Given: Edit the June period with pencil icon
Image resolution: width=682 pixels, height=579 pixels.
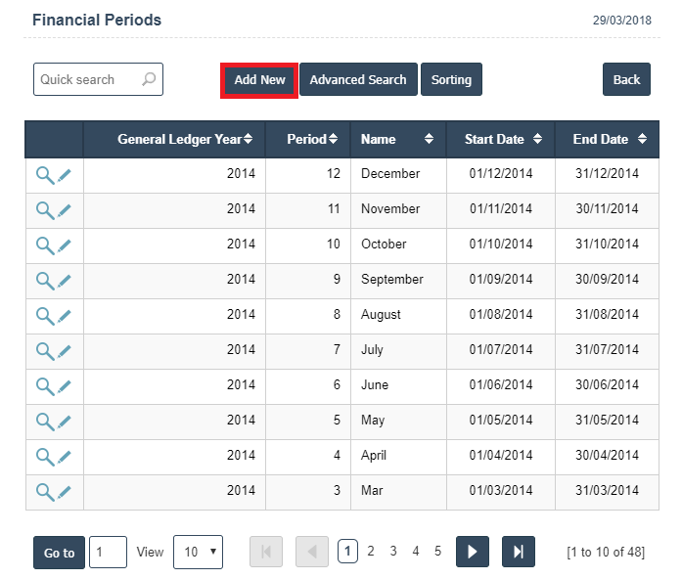Looking at the screenshot, I should pyautogui.click(x=64, y=387).
